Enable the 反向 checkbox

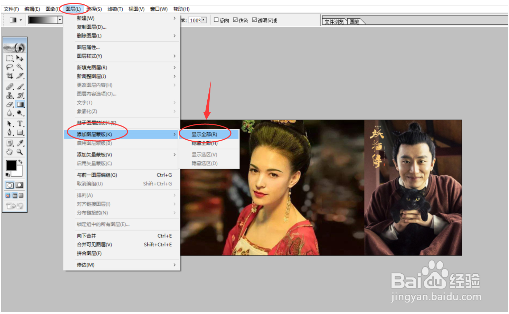(216, 20)
